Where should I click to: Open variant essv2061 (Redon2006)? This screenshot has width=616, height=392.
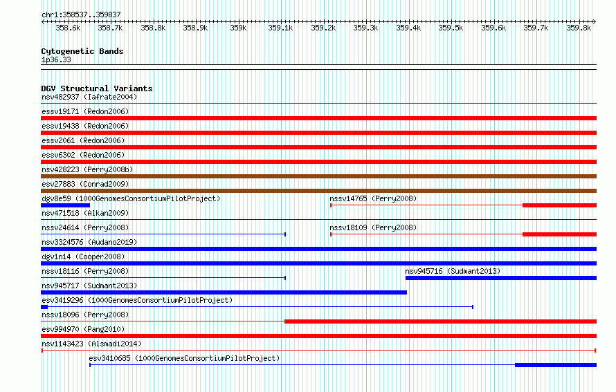tap(83, 140)
